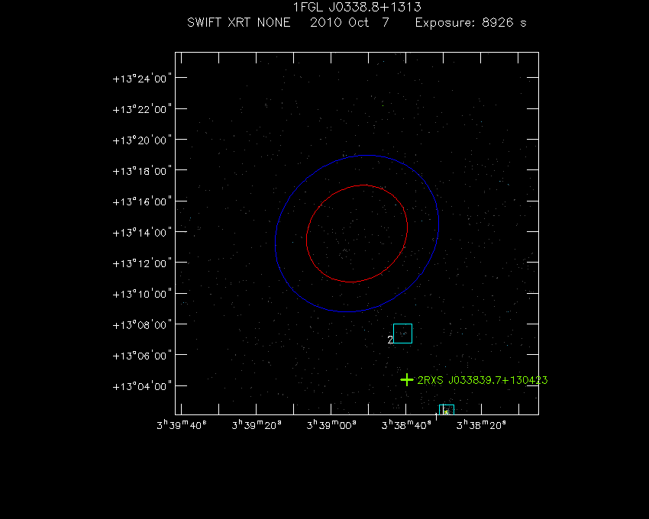649x519 pixels.
Task: Click the observation date 2010 Oct 7
Action: (x=350, y=22)
